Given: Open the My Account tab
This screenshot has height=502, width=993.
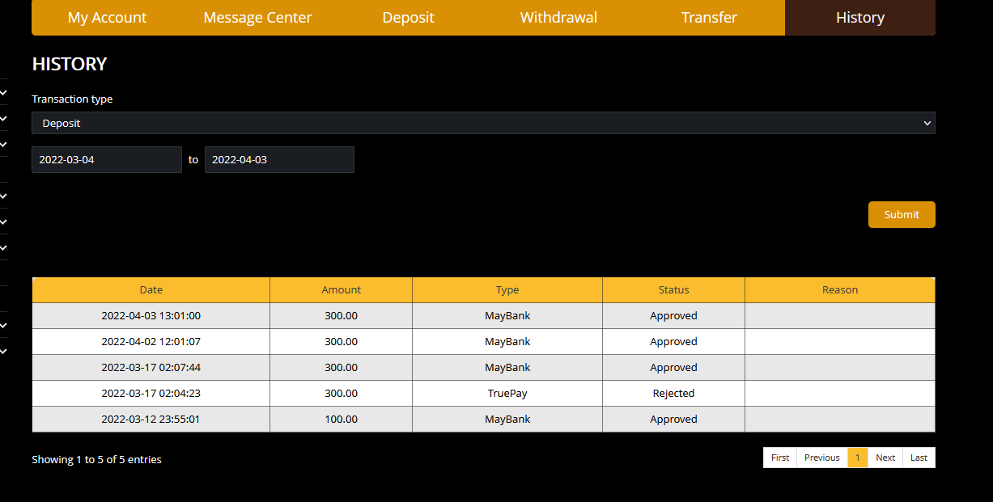Looking at the screenshot, I should click(x=107, y=18).
